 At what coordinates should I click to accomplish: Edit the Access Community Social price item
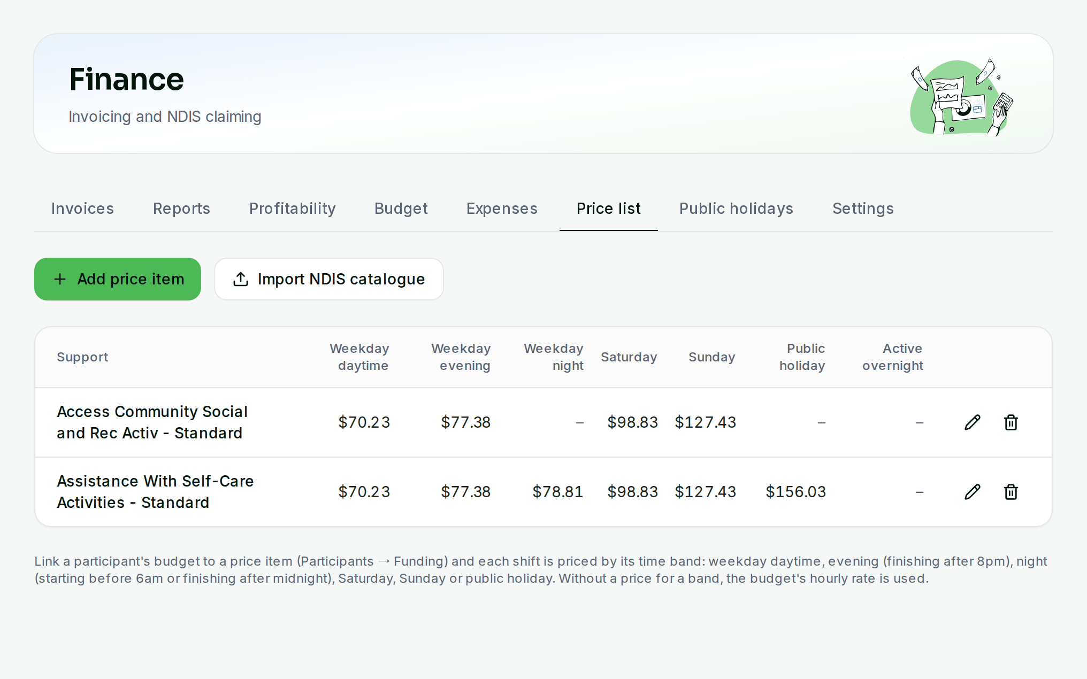pos(972,422)
